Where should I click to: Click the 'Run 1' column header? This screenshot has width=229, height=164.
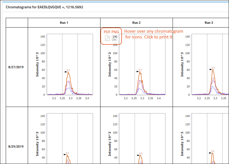(x=64, y=23)
